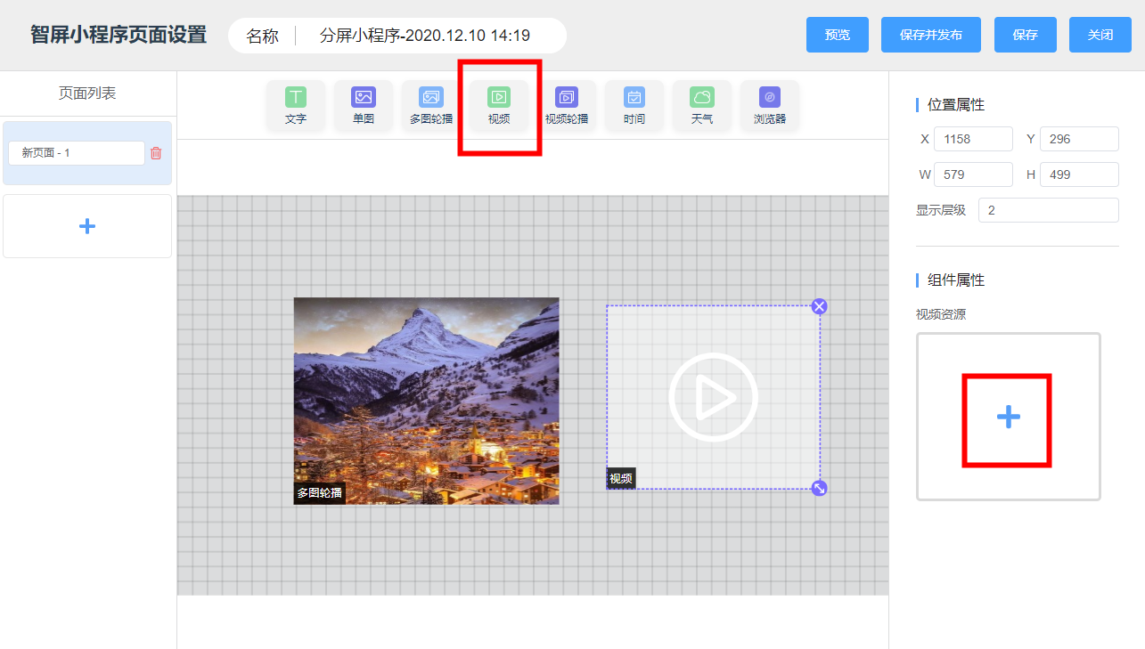Insert a 单图 single image component
This screenshot has height=649, width=1145.
pos(364,106)
